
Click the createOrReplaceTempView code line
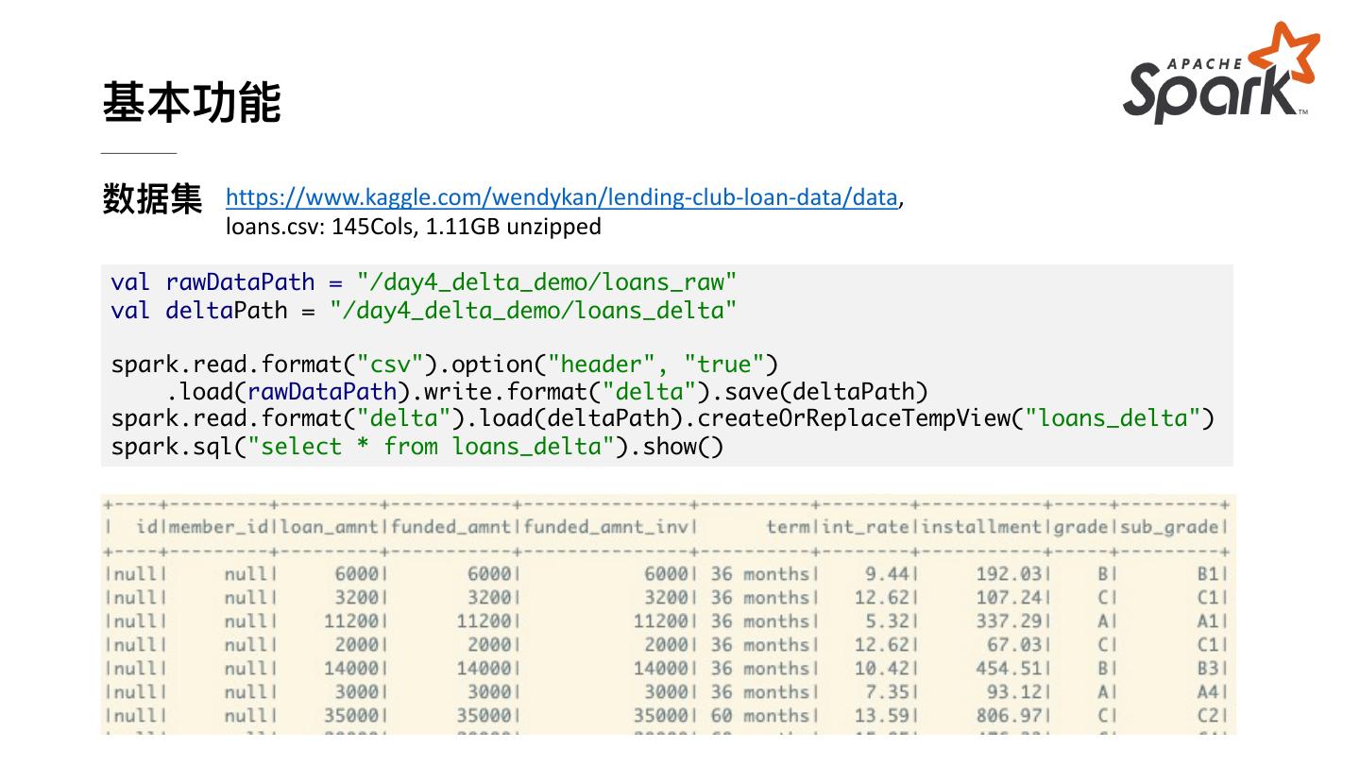(661, 418)
